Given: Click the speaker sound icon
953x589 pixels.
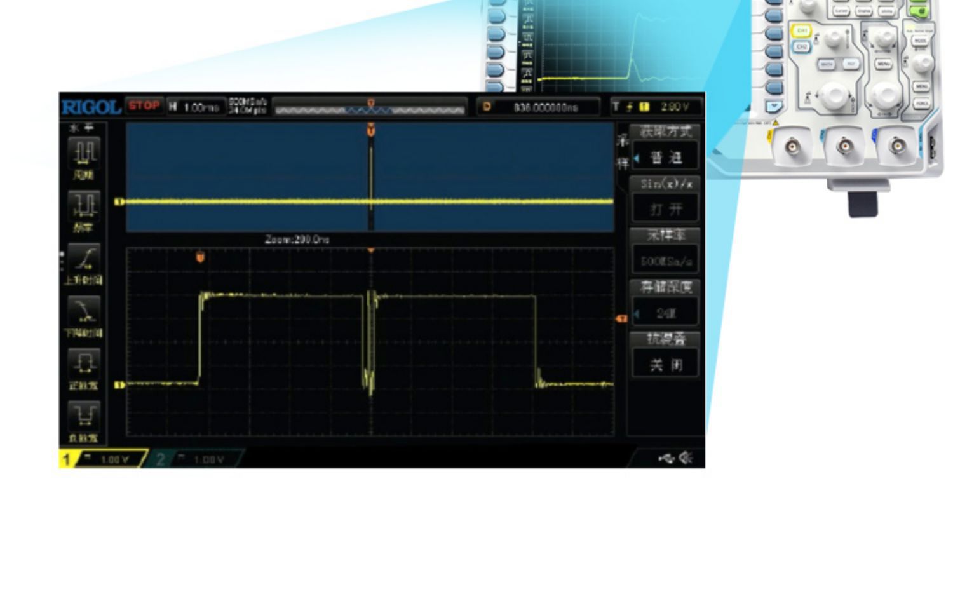Looking at the screenshot, I should 686,457.
